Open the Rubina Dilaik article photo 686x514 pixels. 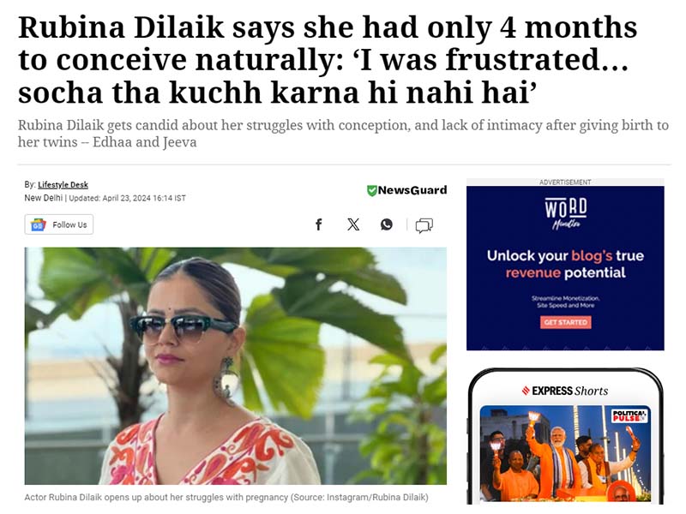click(x=235, y=366)
